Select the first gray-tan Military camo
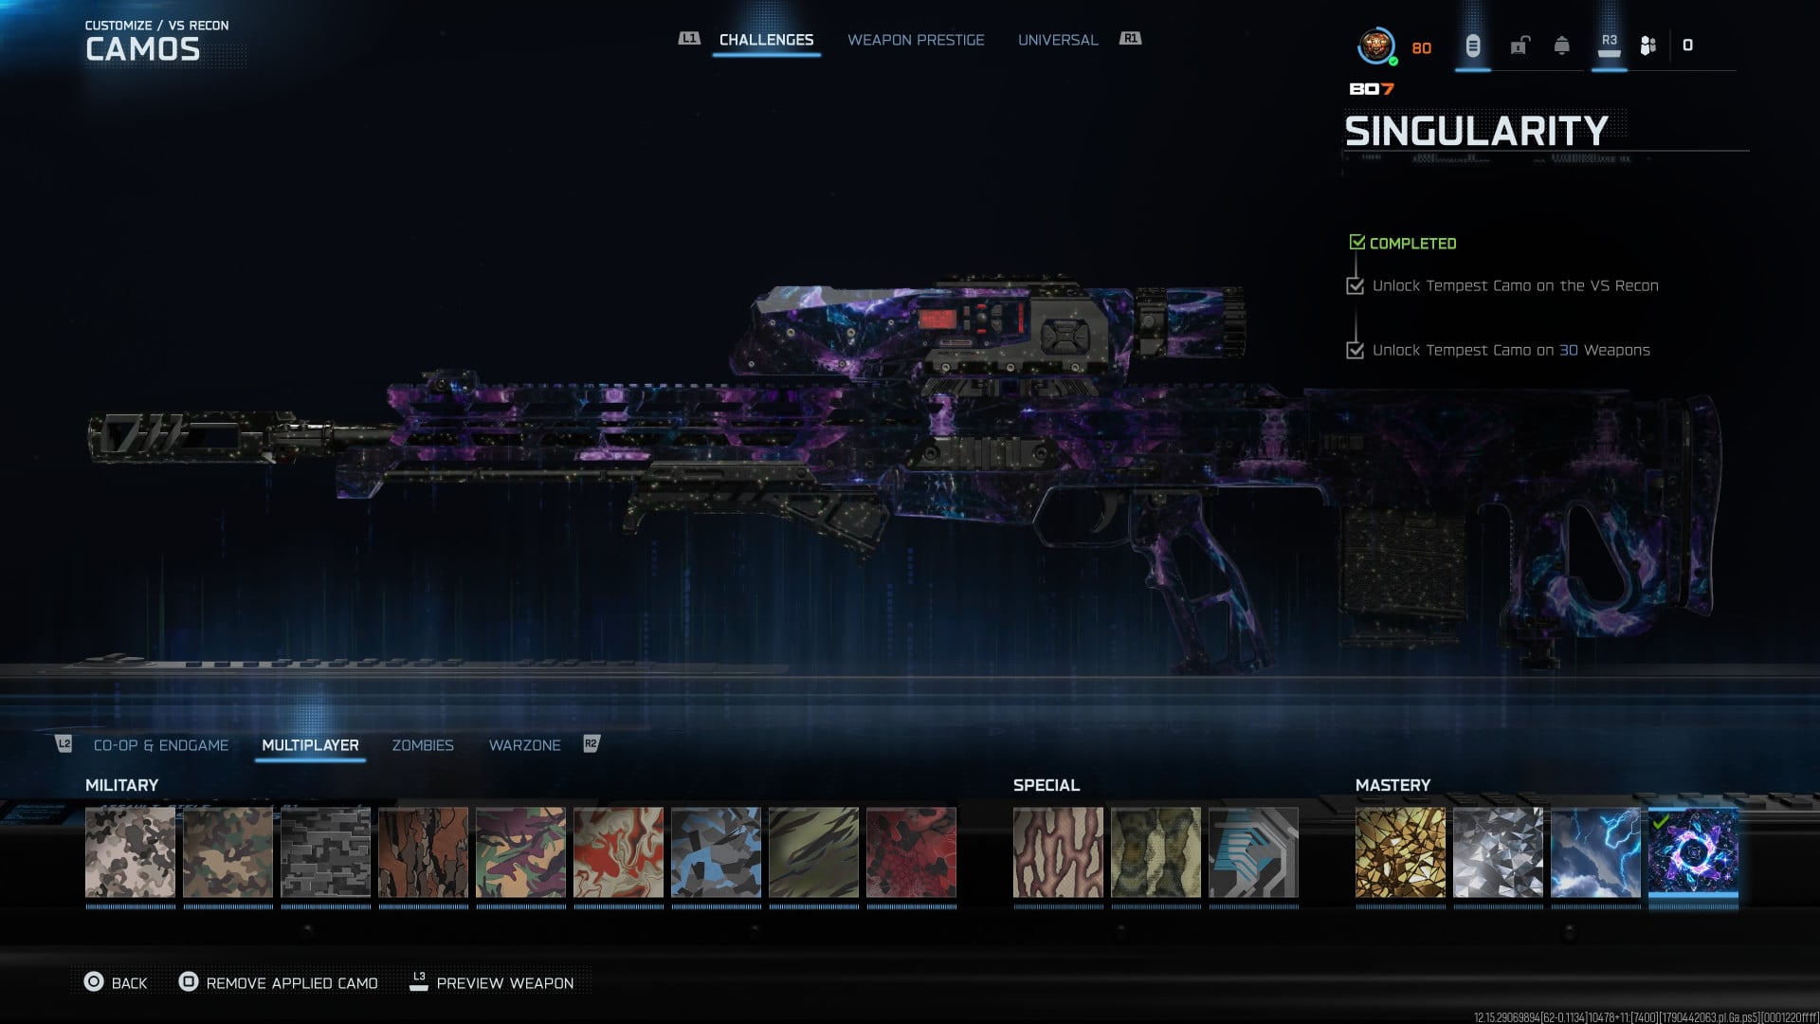 pos(130,852)
